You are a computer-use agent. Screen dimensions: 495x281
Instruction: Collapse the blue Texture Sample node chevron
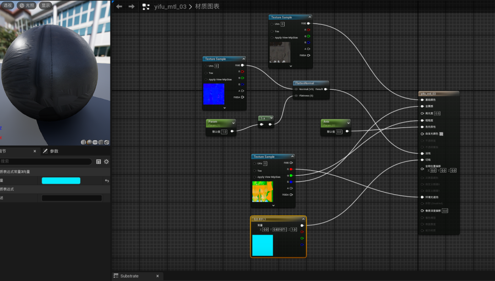tap(243, 59)
